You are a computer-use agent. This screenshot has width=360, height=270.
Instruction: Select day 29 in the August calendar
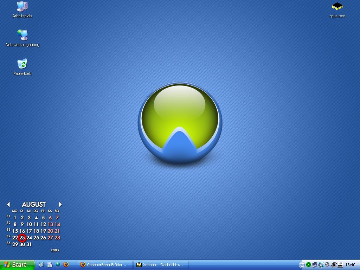[15, 244]
